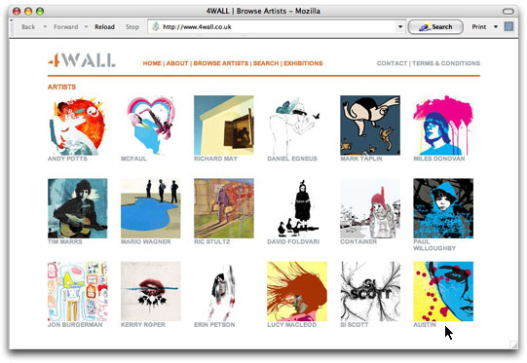Image resolution: width=527 pixels, height=363 pixels.
Task: Click the AUSTIN name link
Action: point(425,325)
